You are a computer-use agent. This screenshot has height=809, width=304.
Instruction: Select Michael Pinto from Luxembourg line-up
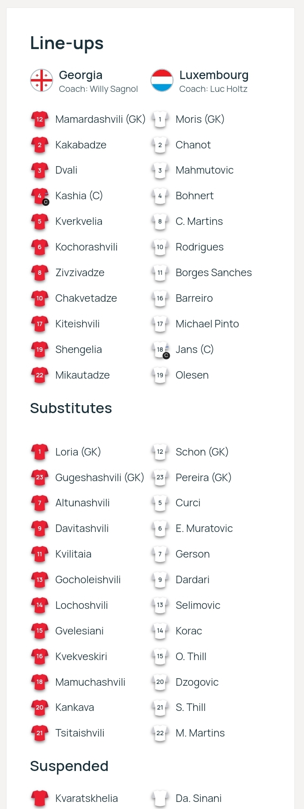pos(207,324)
